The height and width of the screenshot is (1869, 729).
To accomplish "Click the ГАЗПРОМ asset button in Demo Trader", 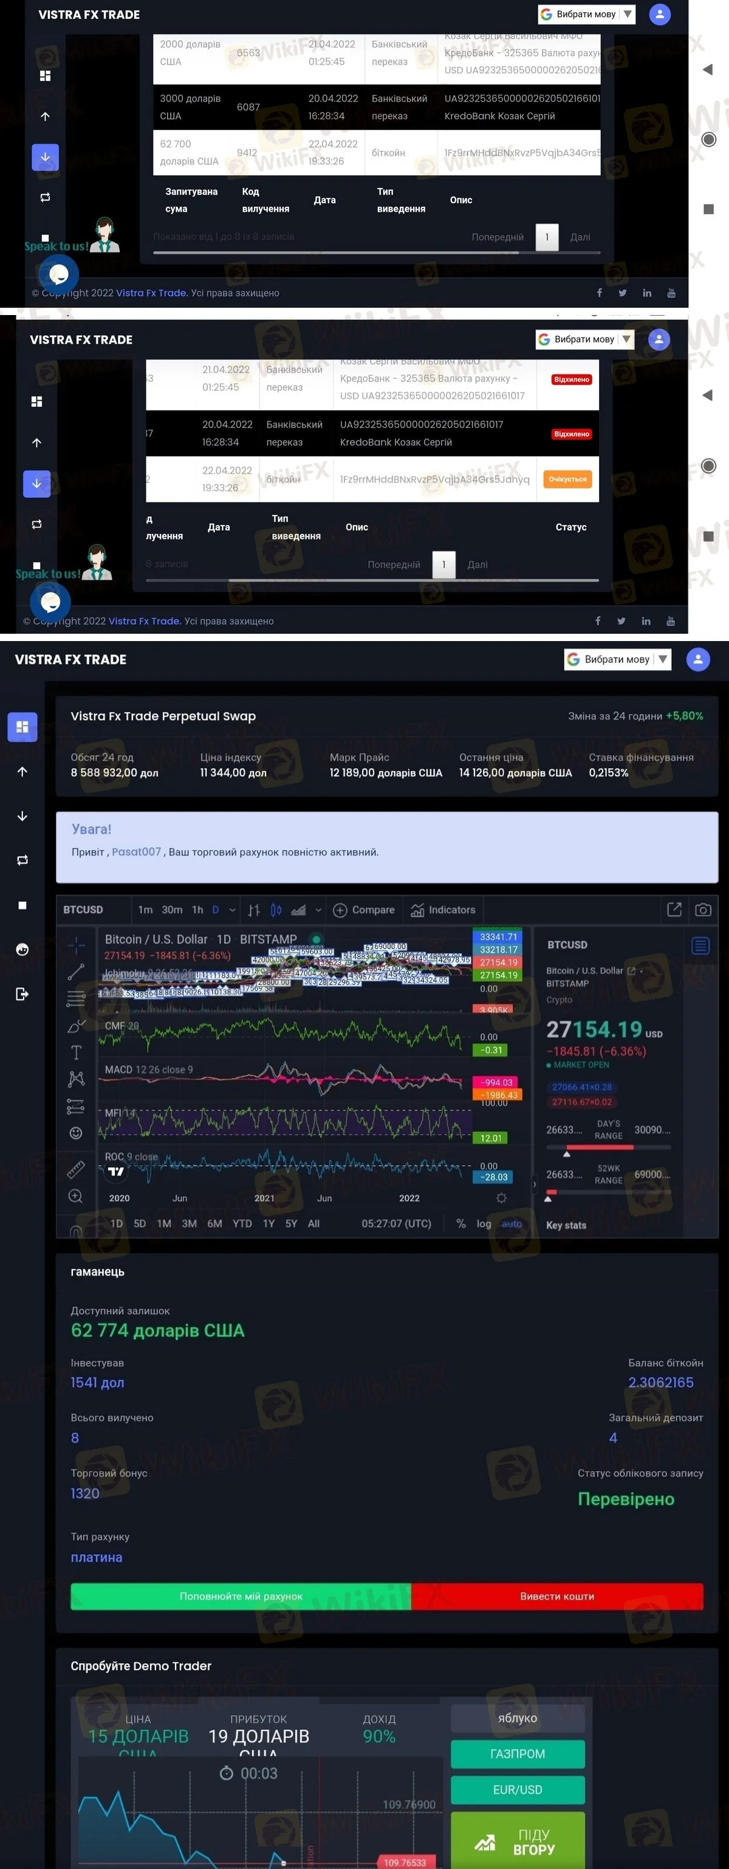I will pos(518,1753).
